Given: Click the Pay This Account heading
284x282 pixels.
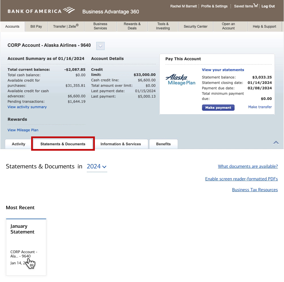Looking at the screenshot, I should coord(183,59).
